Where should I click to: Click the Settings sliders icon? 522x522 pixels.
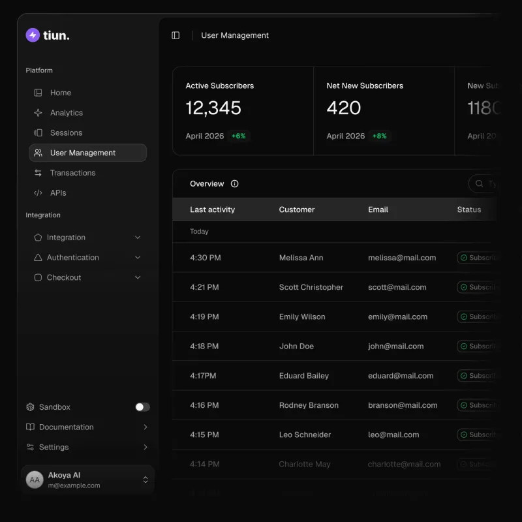pyautogui.click(x=30, y=447)
